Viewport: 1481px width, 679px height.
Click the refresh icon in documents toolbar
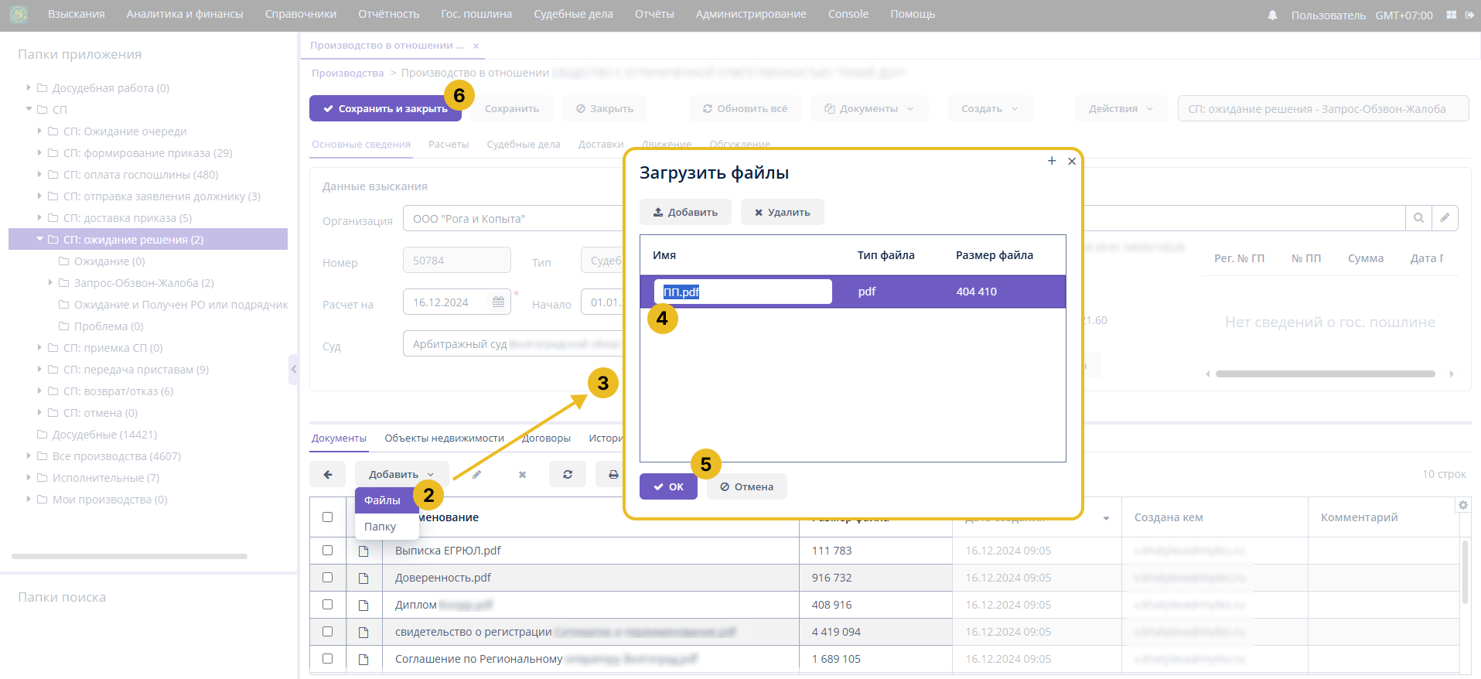pyautogui.click(x=568, y=474)
